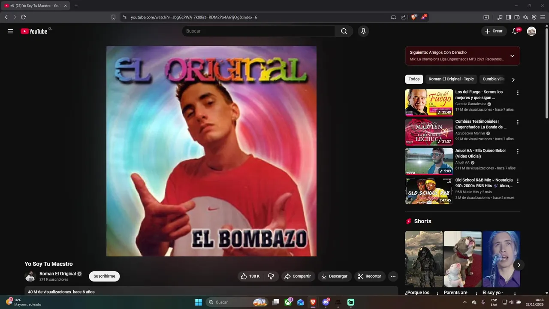Start voice search with the microphone
549x309 pixels.
363,31
